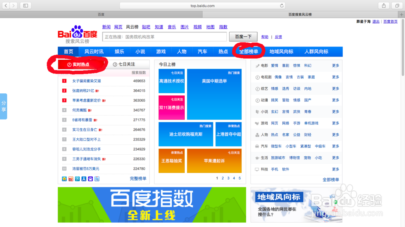Open hot topic 张庭纳税21亿
405x227 pixels.
83,91
